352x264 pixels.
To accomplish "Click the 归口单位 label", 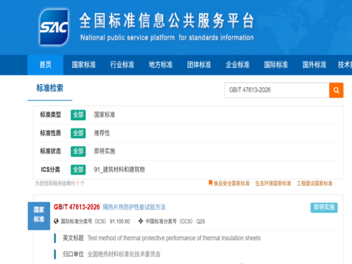I will [73, 254].
